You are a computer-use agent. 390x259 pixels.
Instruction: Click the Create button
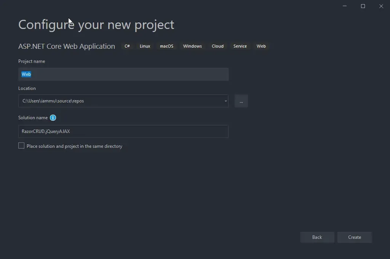(355, 237)
